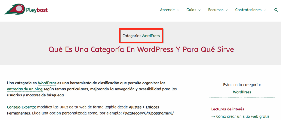Expand the Recursos dropdown chevron
The image size is (281, 120).
point(227,10)
